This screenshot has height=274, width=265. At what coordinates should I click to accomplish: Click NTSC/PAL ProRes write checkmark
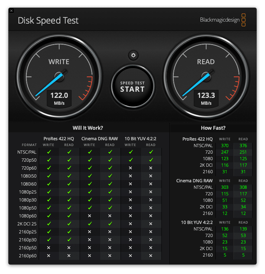coord(49,152)
